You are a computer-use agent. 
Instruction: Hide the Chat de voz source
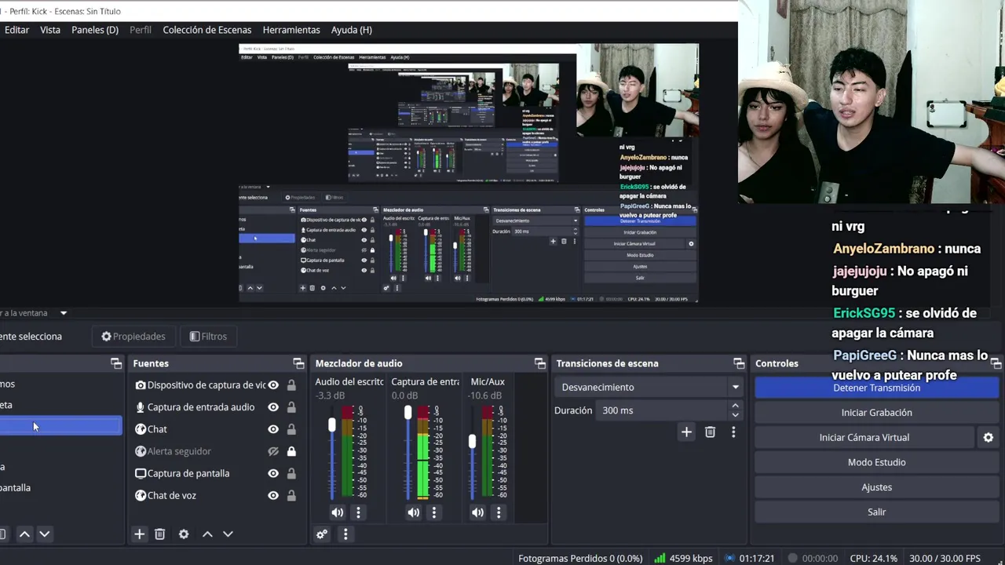coord(273,495)
